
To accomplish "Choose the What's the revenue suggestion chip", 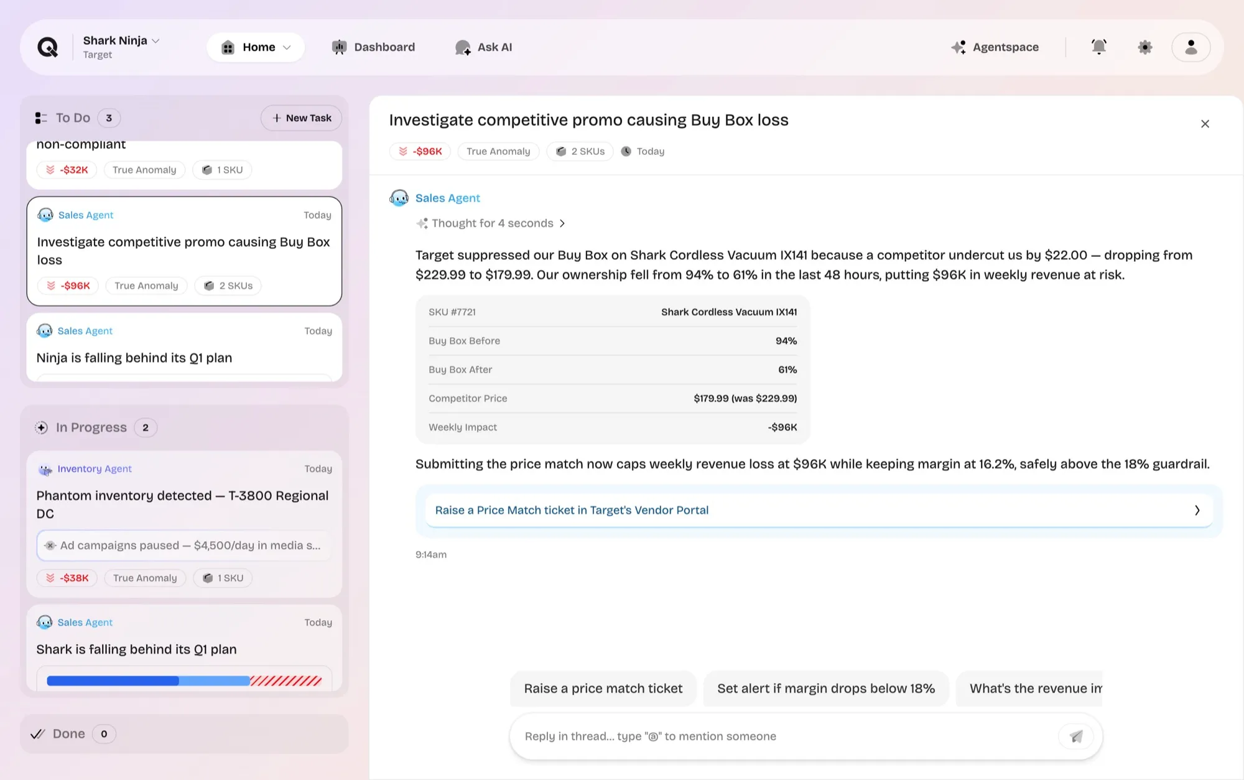I will click(1029, 689).
